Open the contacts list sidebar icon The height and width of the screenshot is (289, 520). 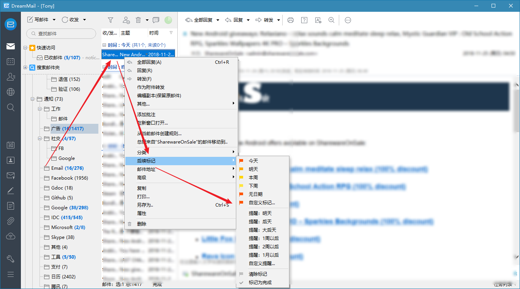[x=10, y=77]
